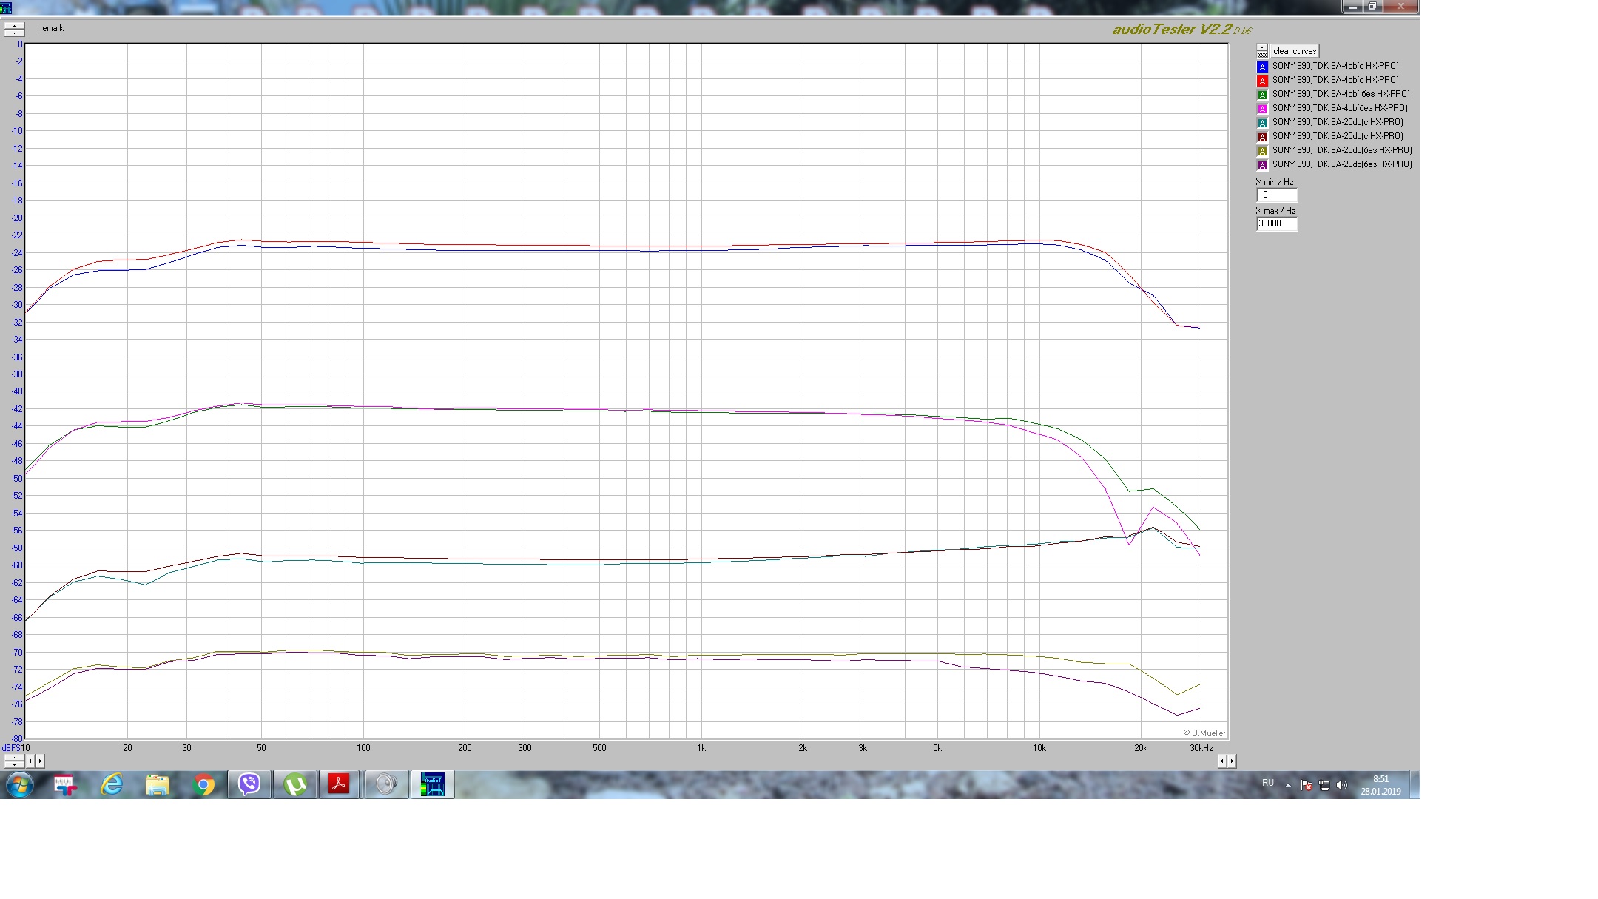Image resolution: width=1598 pixels, height=899 pixels.
Task: Toggle the blue curve A marker
Action: pyautogui.click(x=1262, y=67)
